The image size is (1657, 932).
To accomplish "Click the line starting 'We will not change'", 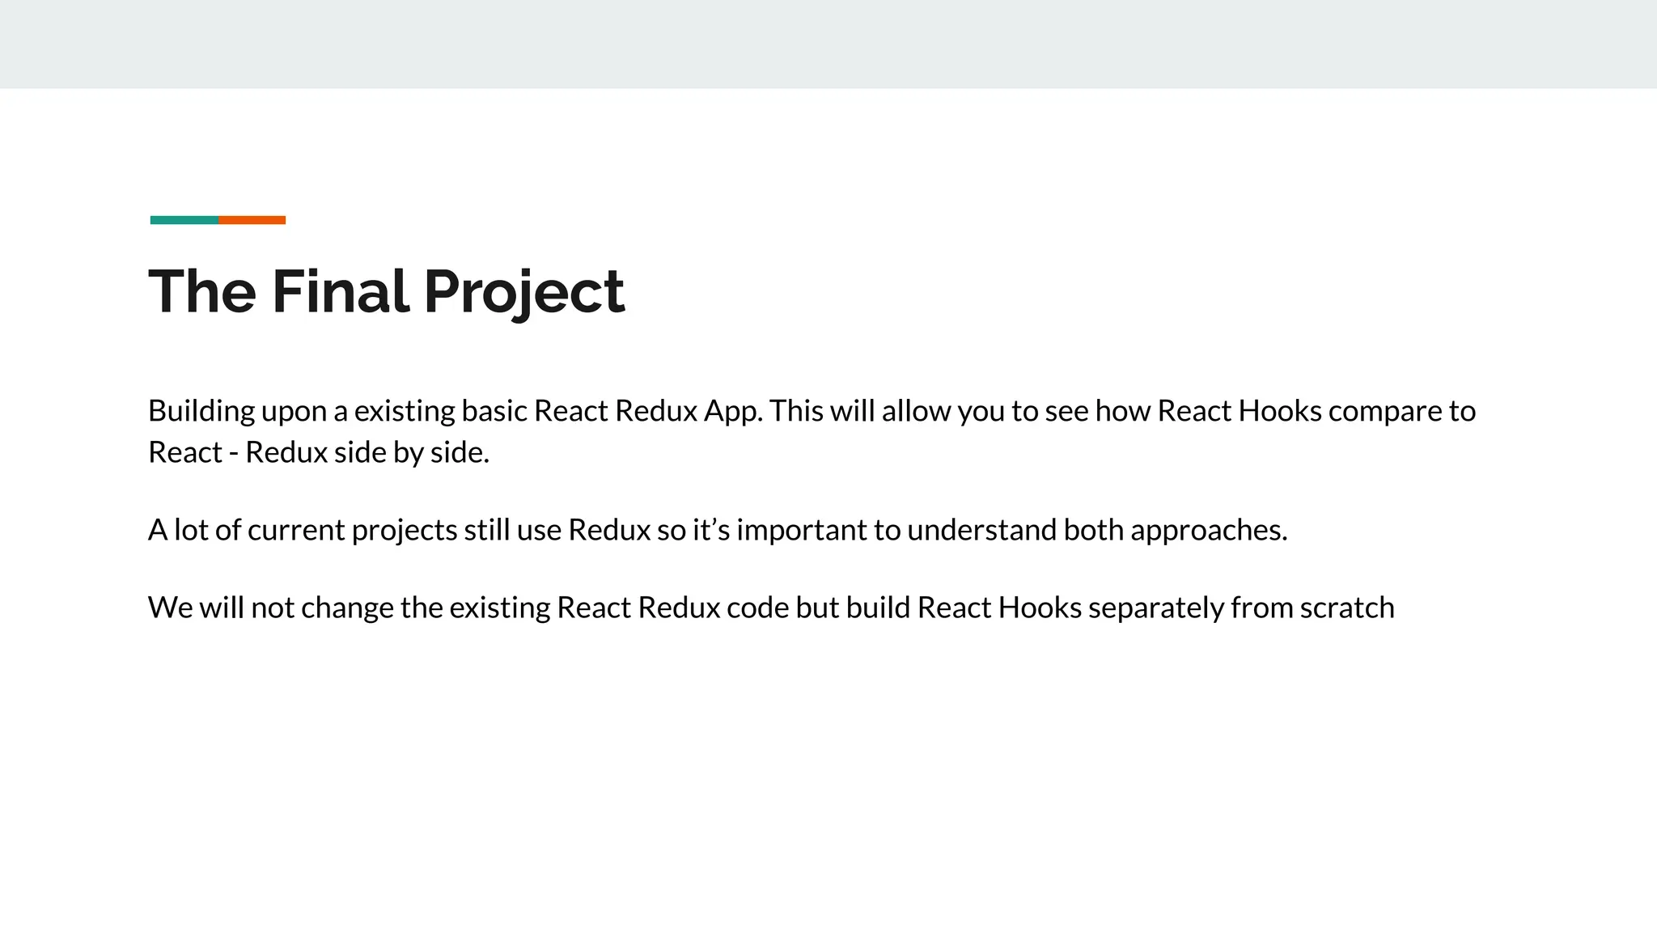I will (771, 608).
